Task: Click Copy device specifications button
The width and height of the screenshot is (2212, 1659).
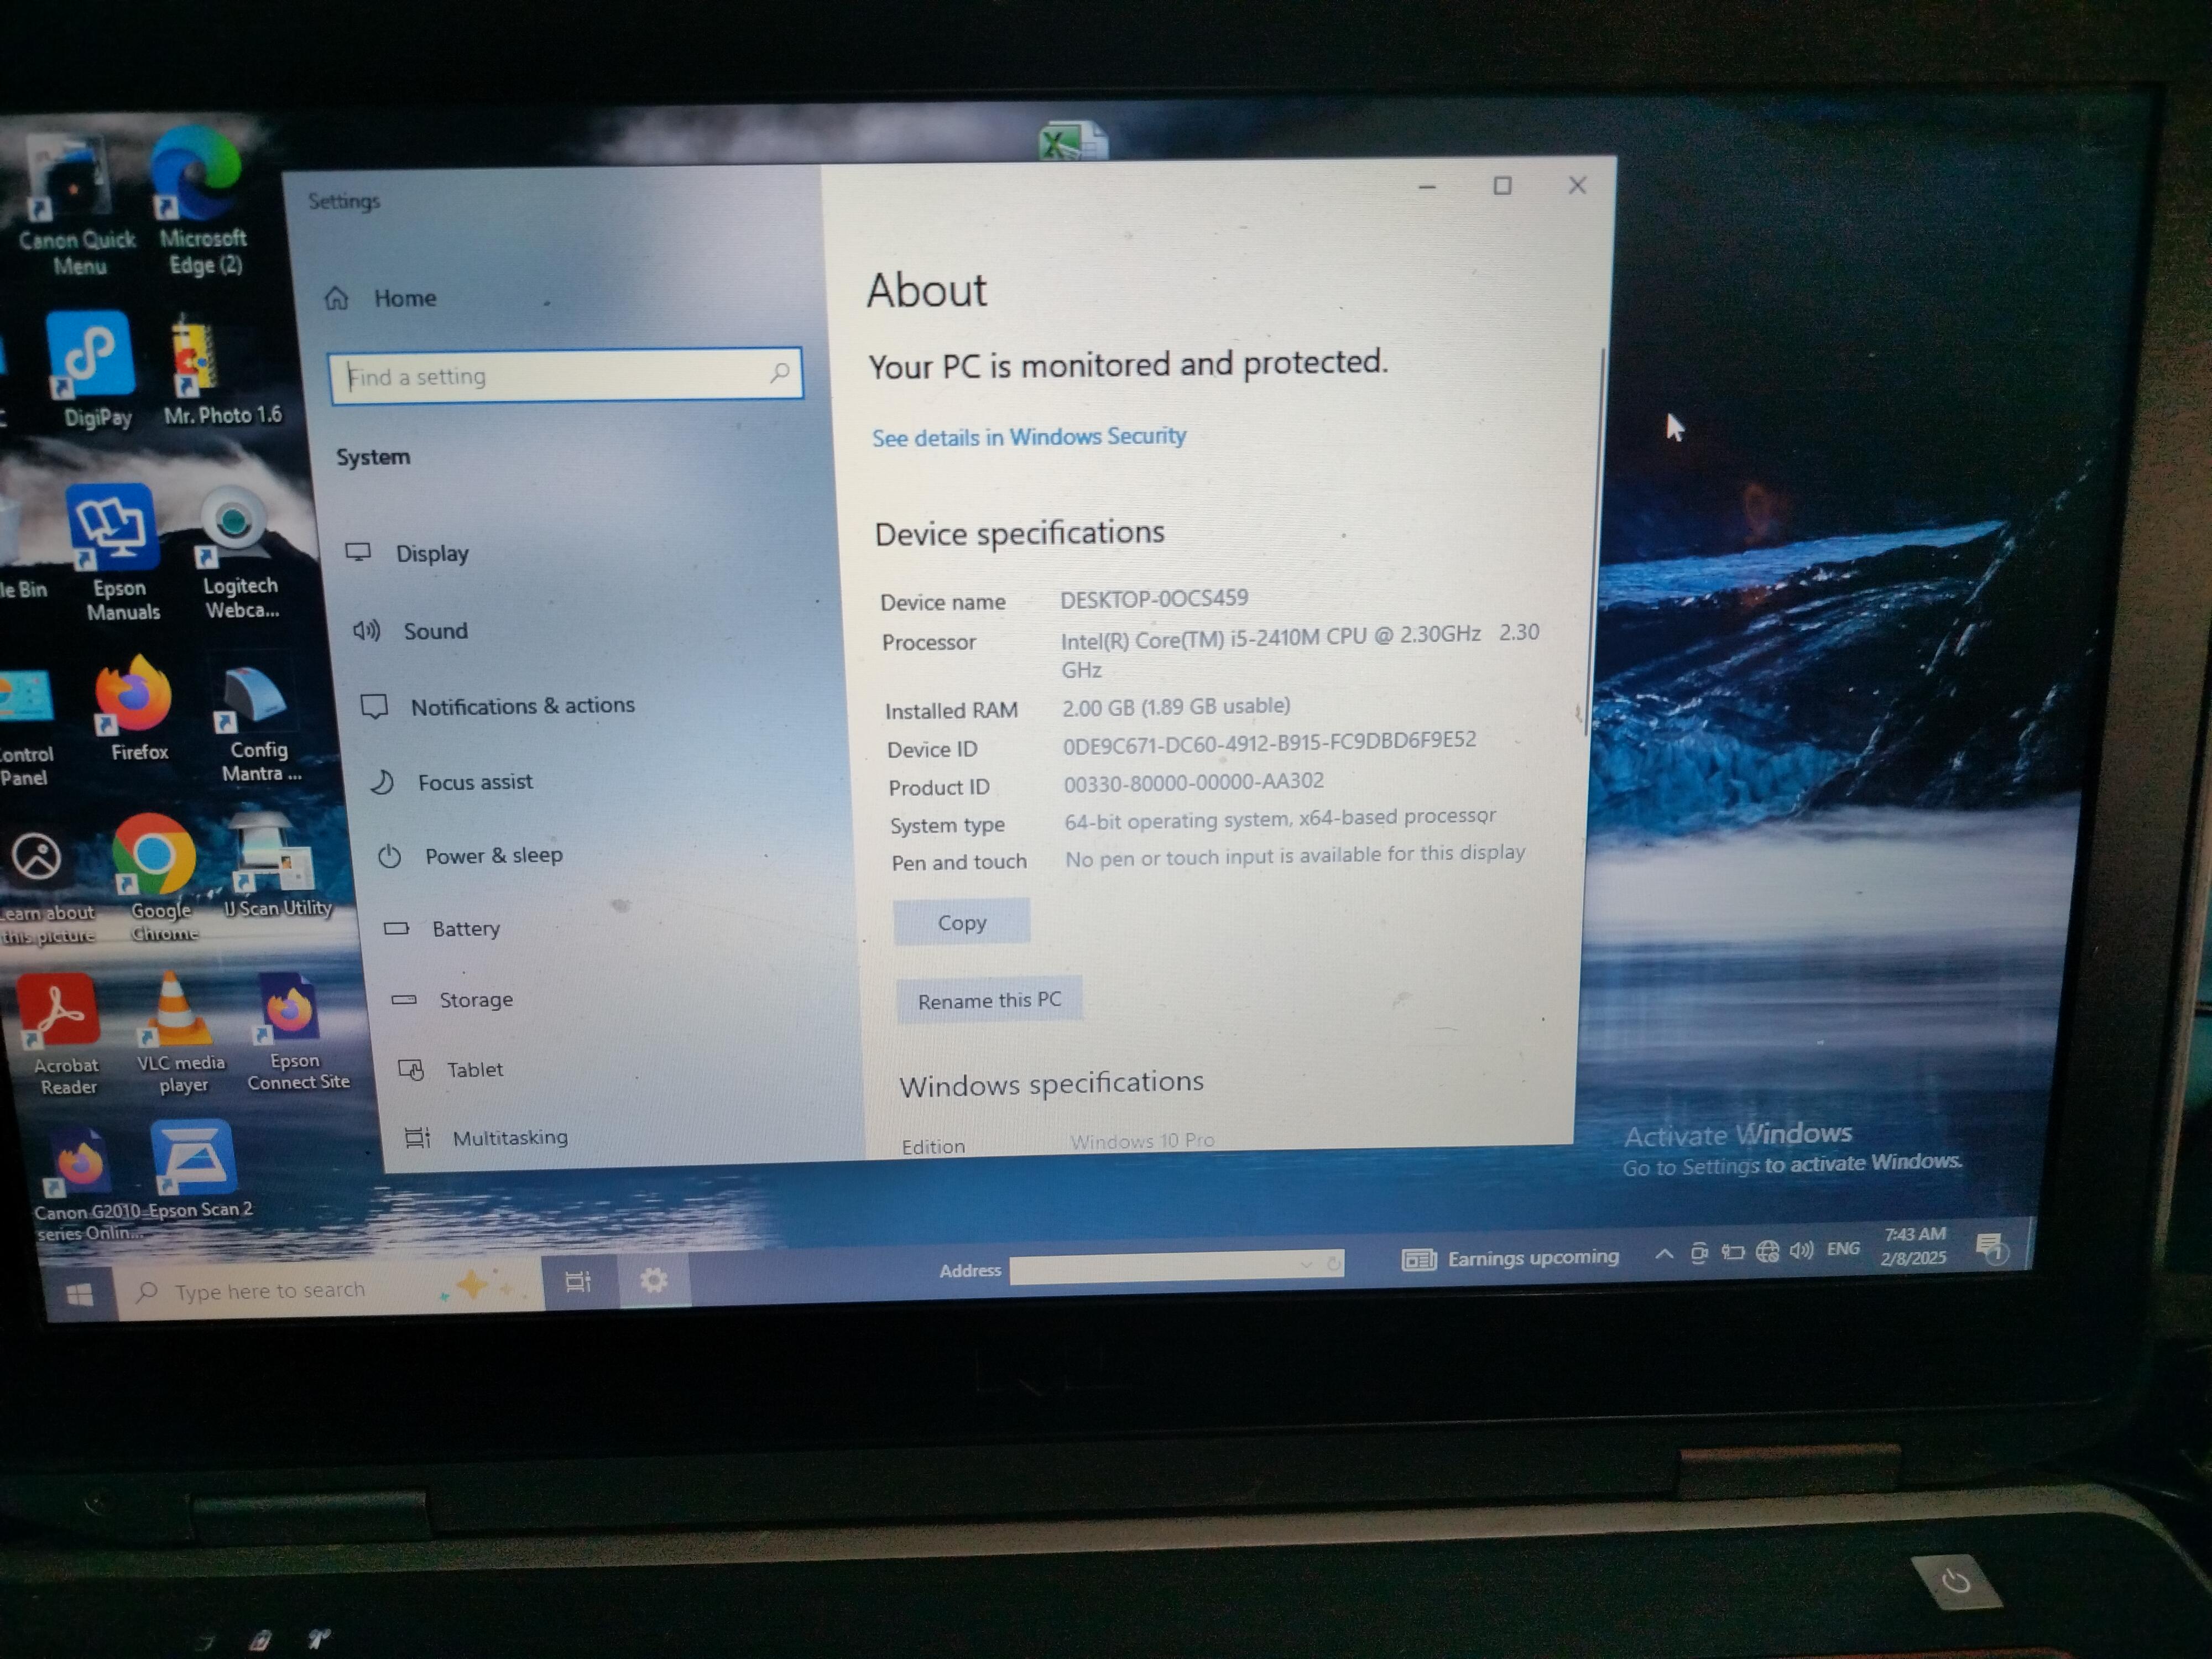Action: tap(962, 922)
